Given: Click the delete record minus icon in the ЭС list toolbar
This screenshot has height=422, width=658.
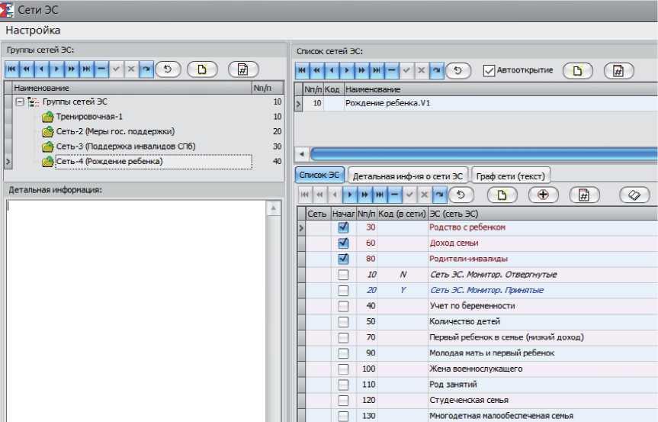Looking at the screenshot, I should click(391, 195).
